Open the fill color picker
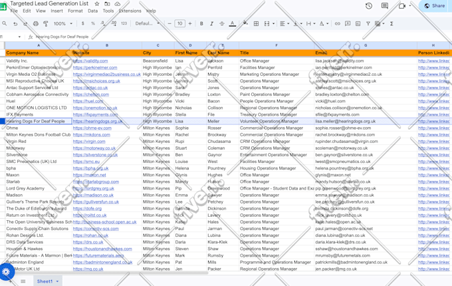 pyautogui.click(x=245, y=23)
